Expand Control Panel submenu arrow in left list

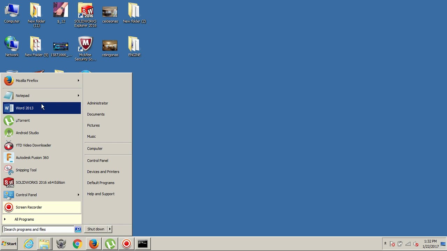[78, 195]
